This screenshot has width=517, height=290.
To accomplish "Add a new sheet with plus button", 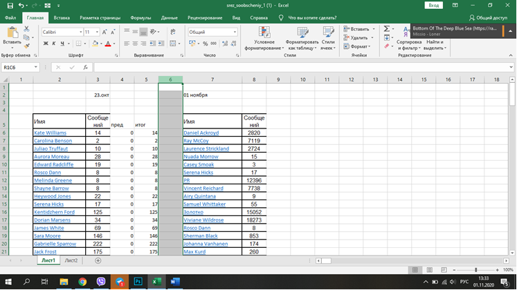I will [x=98, y=260].
